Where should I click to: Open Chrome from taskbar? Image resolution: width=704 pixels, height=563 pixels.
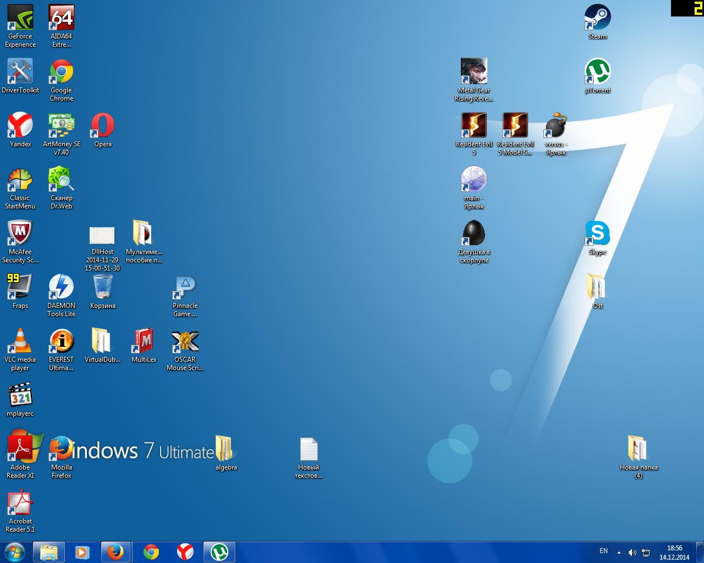151,552
